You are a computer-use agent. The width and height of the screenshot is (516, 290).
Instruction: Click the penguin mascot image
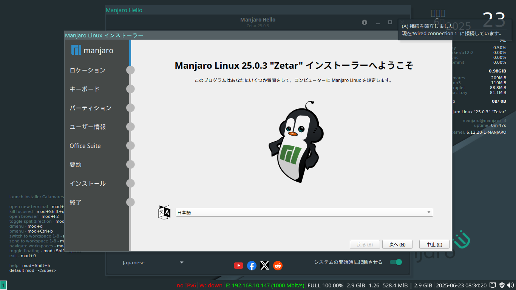coord(296,142)
